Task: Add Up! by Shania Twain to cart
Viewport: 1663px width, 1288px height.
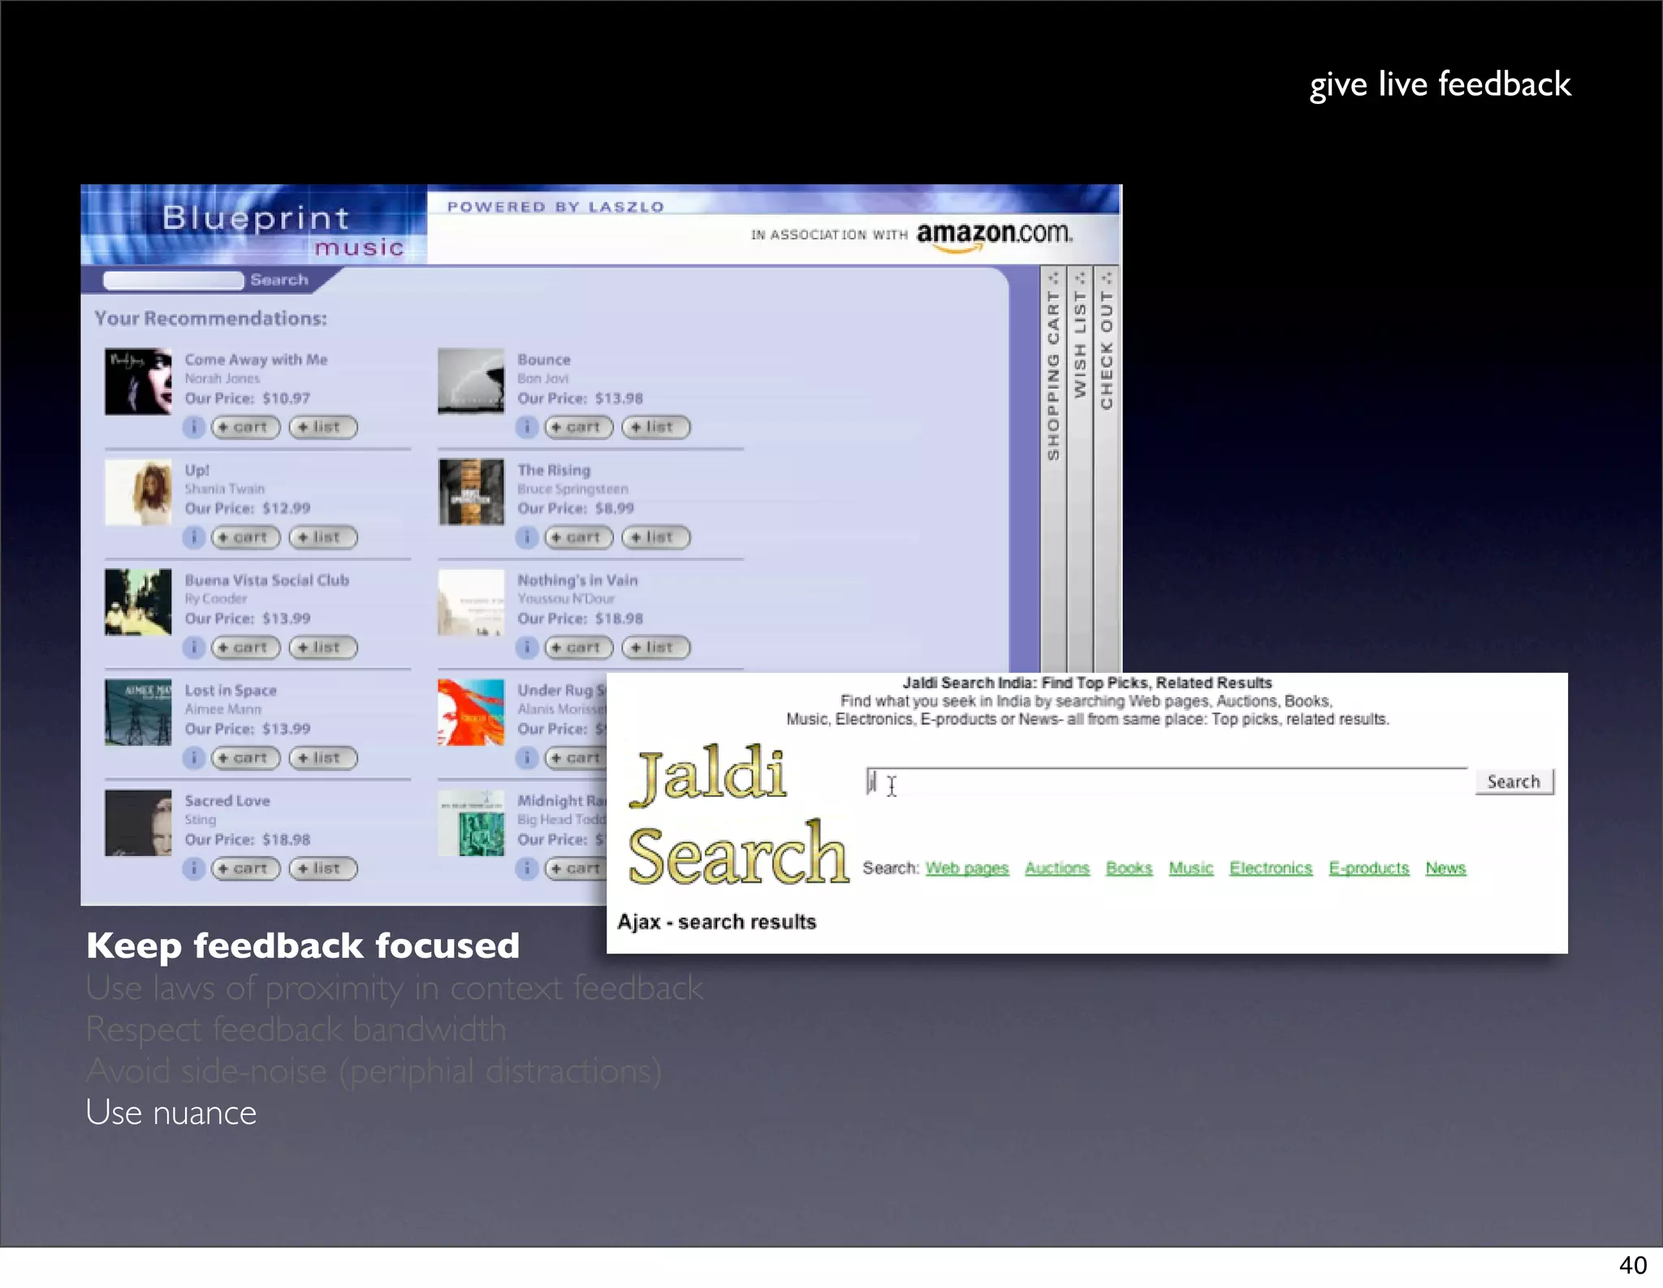Action: 245,537
